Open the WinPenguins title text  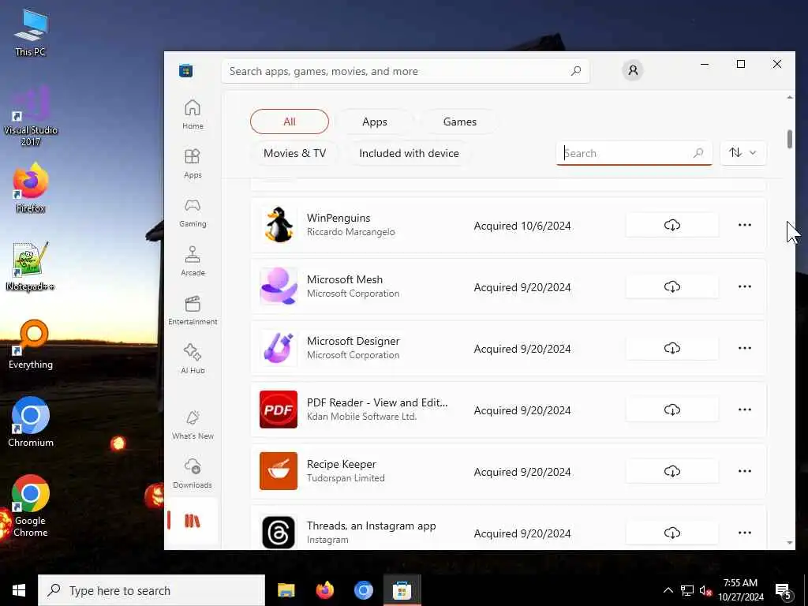[339, 218]
